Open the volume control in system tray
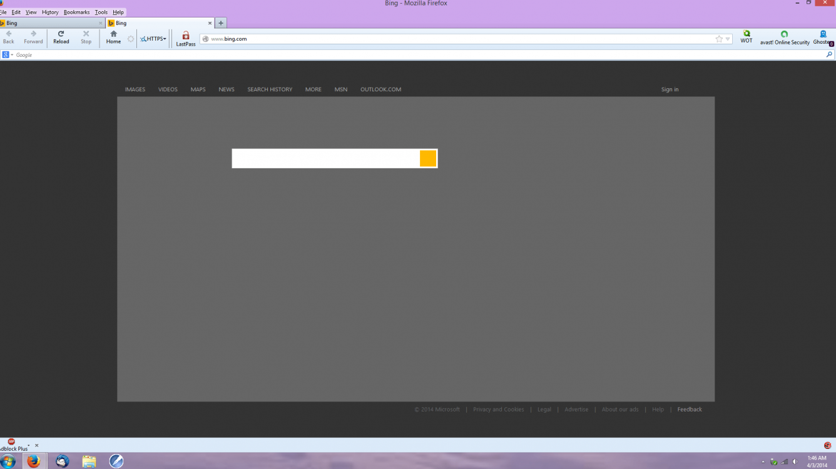 click(x=795, y=462)
